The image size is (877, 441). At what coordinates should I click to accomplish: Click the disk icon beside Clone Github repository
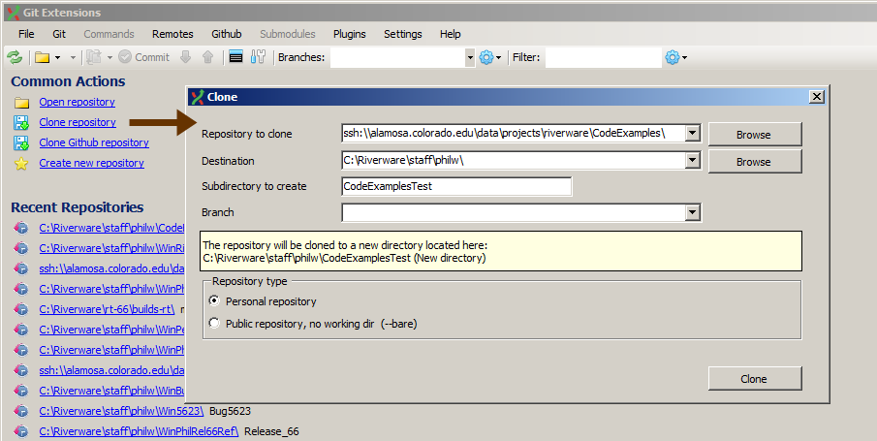click(x=21, y=143)
